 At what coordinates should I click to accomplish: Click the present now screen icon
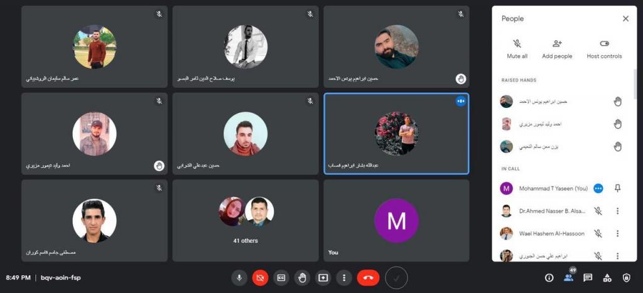coord(323,278)
